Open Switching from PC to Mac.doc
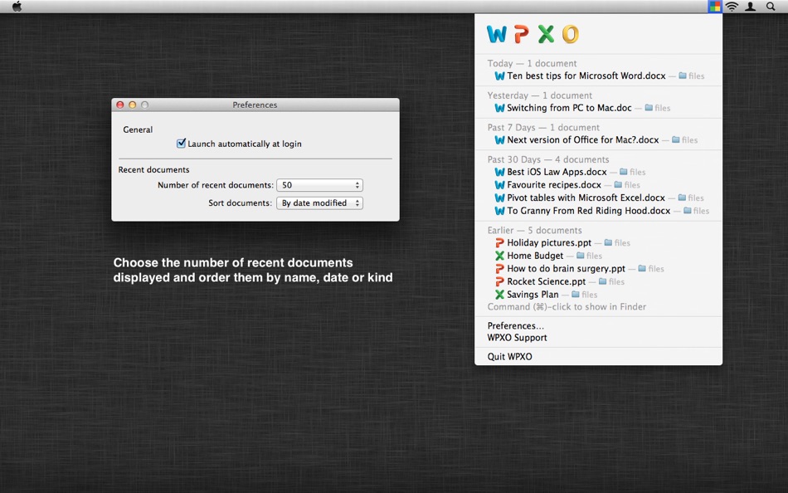This screenshot has width=788, height=493. 569,108
